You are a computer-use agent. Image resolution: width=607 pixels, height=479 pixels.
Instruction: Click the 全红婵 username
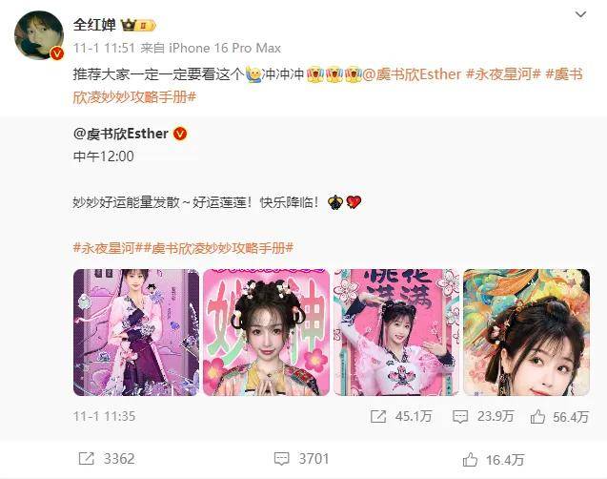tap(94, 25)
